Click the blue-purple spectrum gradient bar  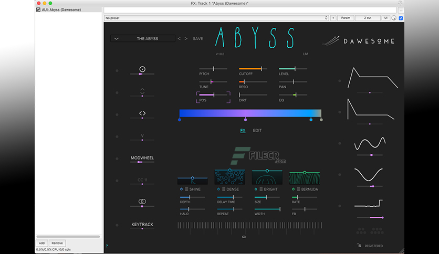(x=250, y=113)
